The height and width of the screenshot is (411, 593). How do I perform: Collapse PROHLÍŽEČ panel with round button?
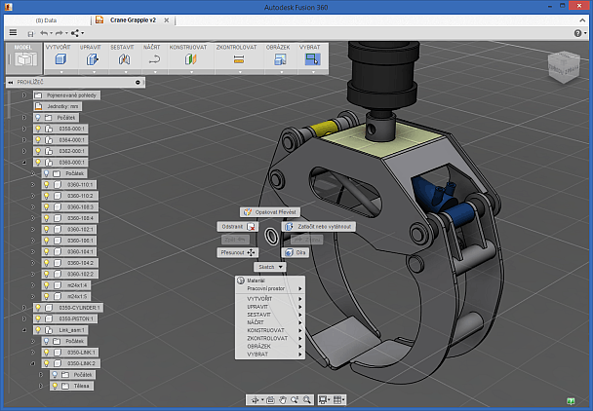[138, 83]
